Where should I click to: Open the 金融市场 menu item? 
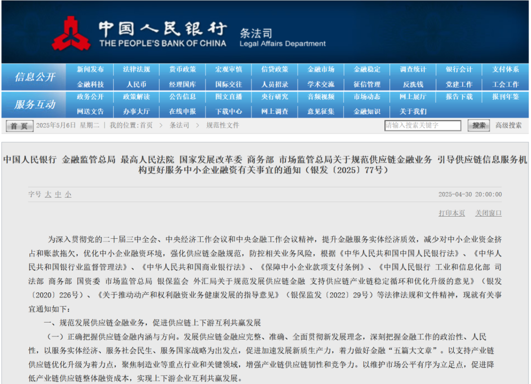point(321,69)
